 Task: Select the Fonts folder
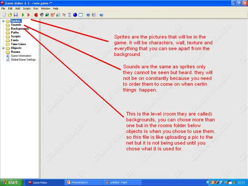click(15, 40)
